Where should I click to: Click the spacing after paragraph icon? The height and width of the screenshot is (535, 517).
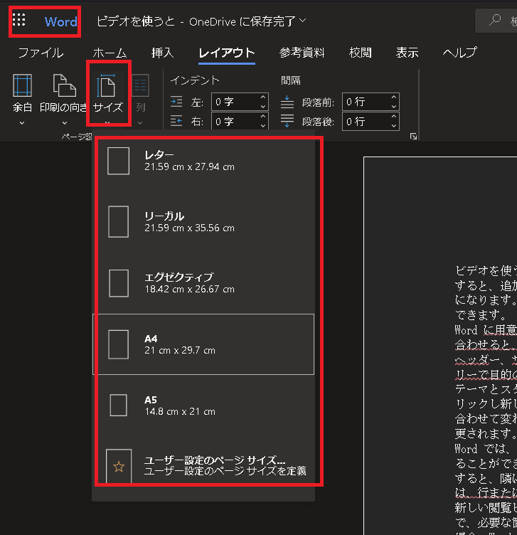coord(287,121)
